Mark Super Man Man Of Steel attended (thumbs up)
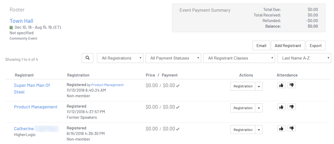 (281, 85)
